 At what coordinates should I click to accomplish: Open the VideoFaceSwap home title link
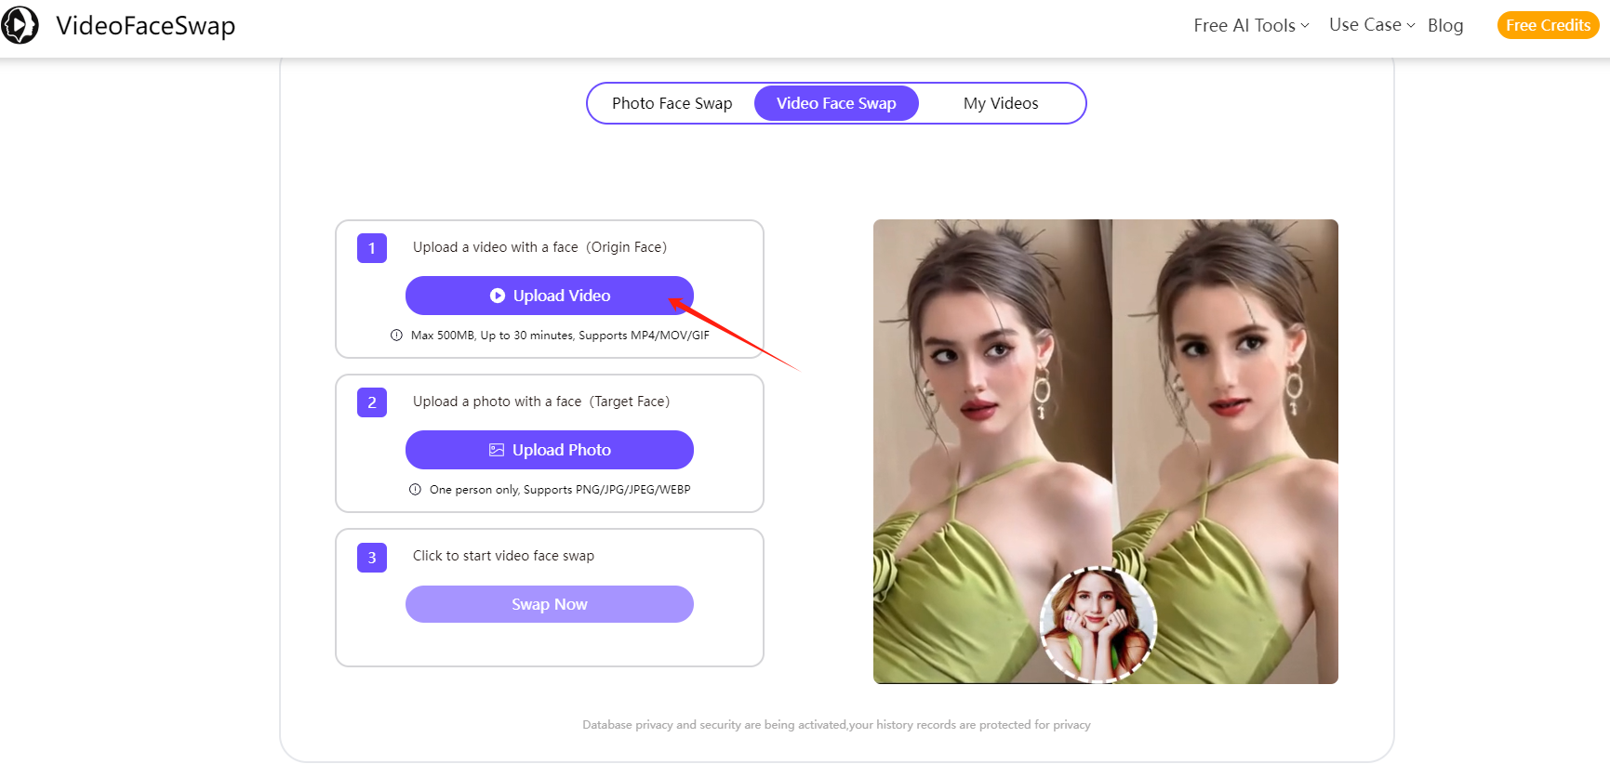pos(146,25)
